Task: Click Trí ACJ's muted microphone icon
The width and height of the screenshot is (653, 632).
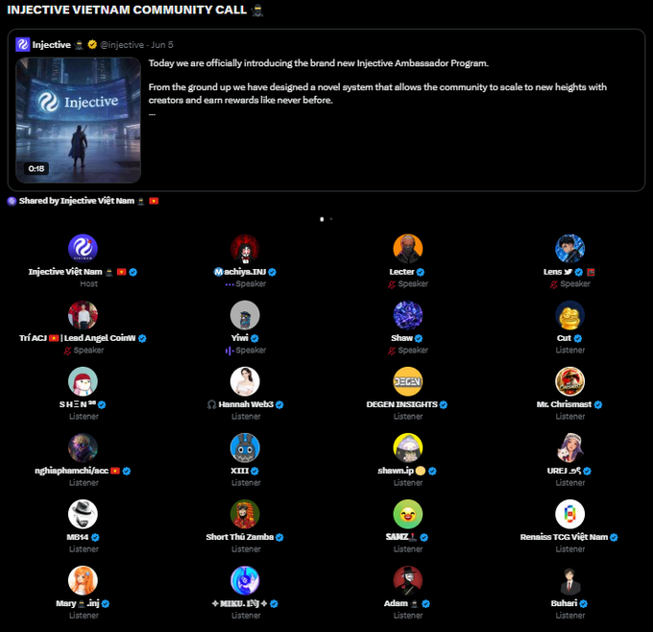Action: (67, 351)
